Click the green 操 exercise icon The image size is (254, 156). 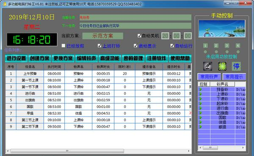coord(222,66)
